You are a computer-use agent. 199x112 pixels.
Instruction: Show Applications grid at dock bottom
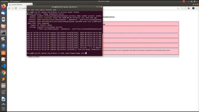[x=3, y=109]
